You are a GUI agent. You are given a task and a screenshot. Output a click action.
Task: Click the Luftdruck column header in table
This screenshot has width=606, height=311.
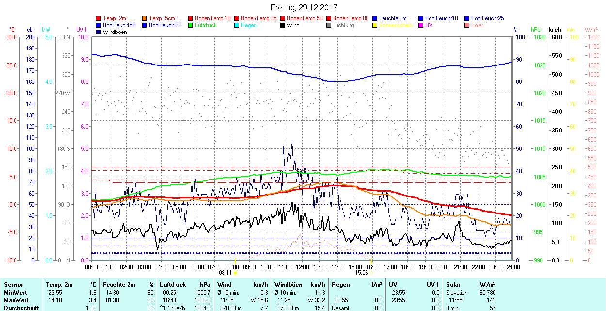[x=173, y=285]
